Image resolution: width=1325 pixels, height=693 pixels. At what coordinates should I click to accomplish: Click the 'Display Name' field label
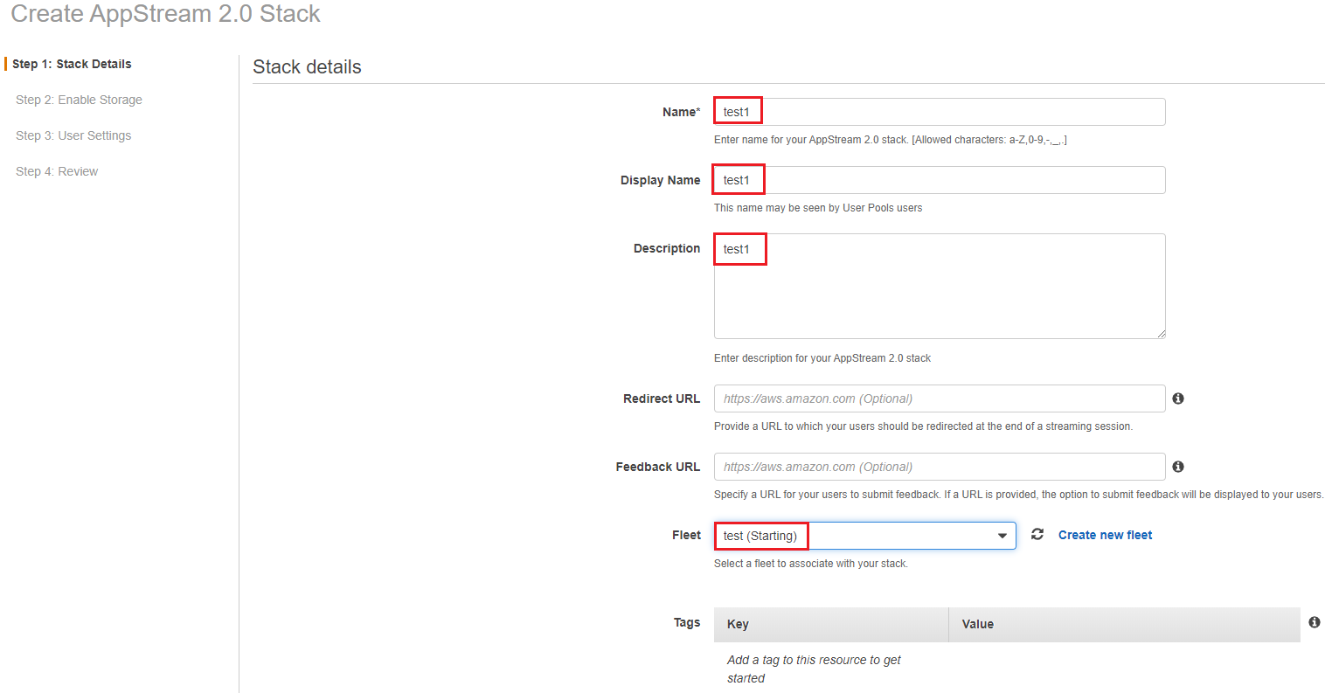(x=661, y=180)
